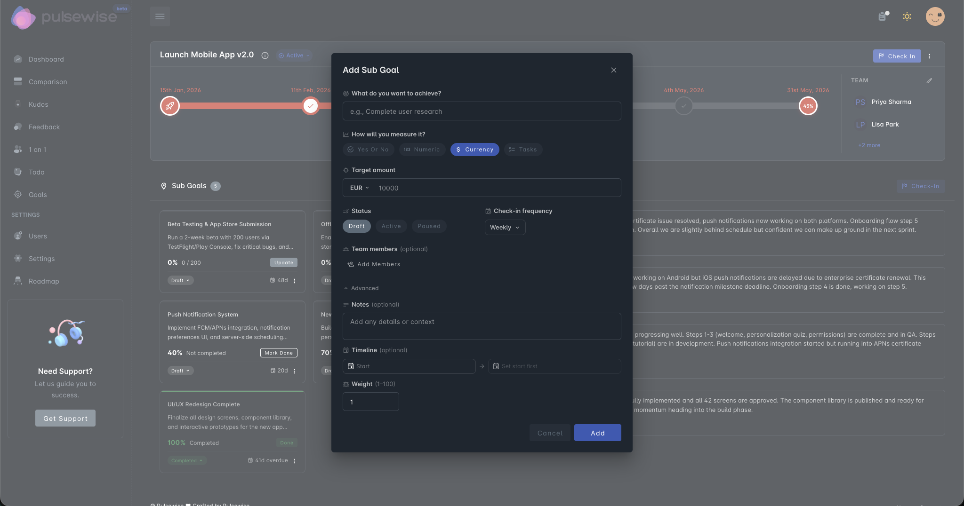Click Update on Beta Testing card

(283, 262)
